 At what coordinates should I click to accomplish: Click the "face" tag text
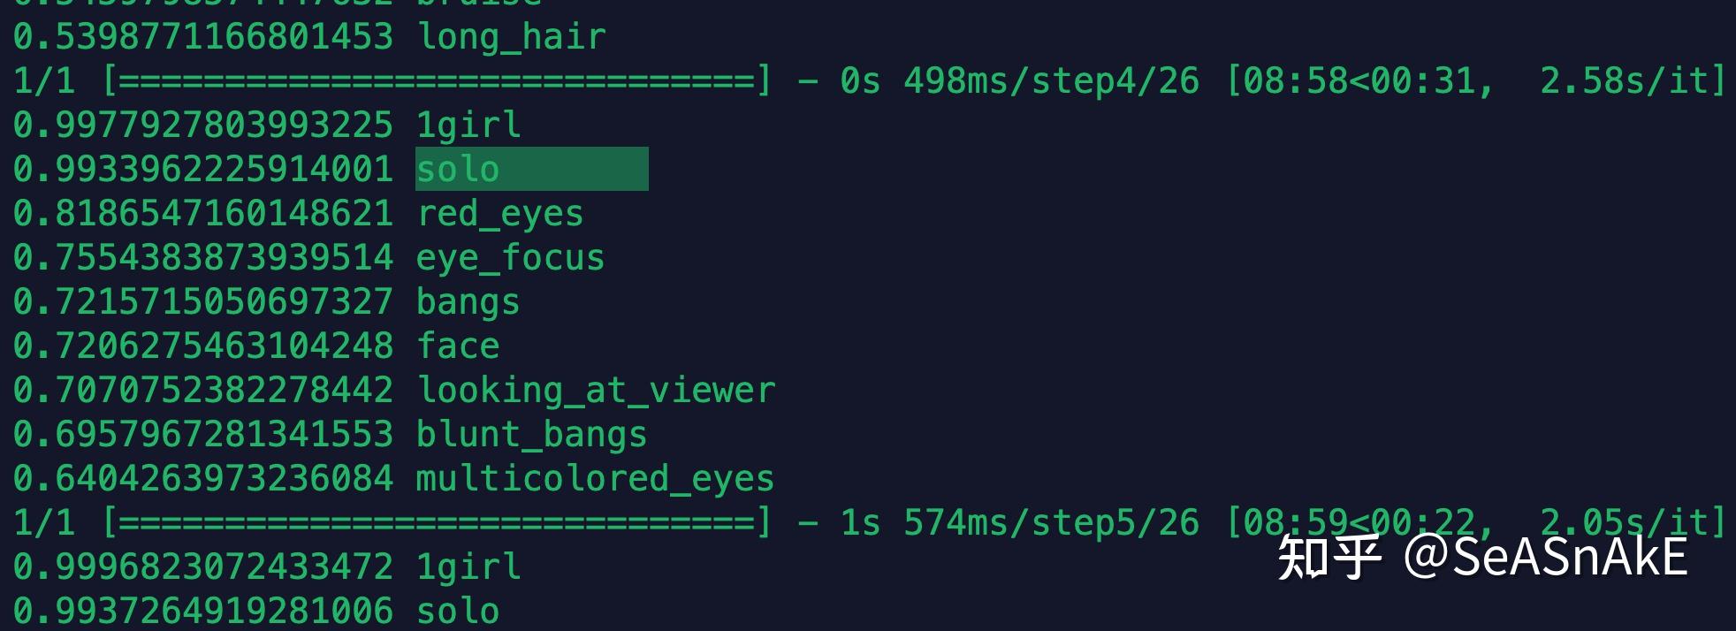pyautogui.click(x=458, y=346)
